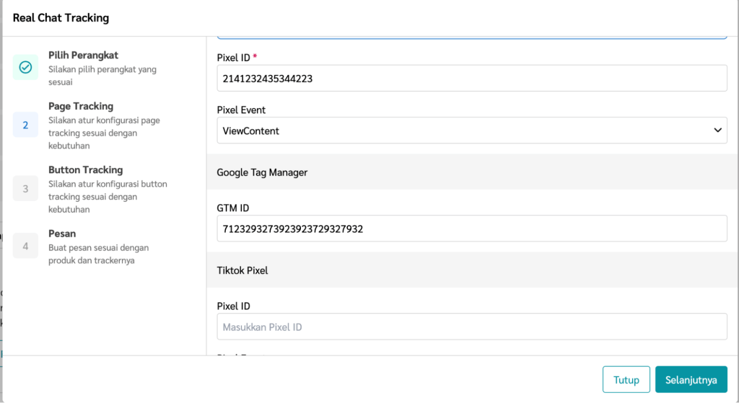The height and width of the screenshot is (403, 739).
Task: Click the Tiktok Pixel ID label
Action: click(233, 306)
